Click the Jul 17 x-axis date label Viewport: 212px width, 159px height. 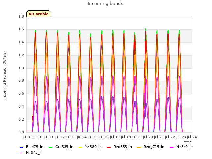(115, 137)
